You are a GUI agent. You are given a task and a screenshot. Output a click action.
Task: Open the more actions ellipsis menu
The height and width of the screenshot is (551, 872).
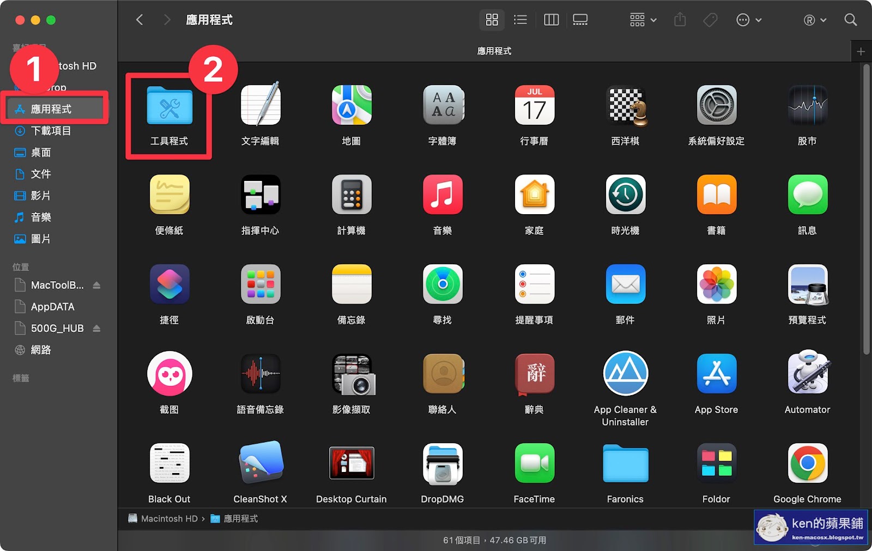tap(749, 20)
